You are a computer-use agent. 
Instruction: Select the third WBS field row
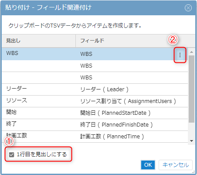pyautogui.click(x=95, y=78)
